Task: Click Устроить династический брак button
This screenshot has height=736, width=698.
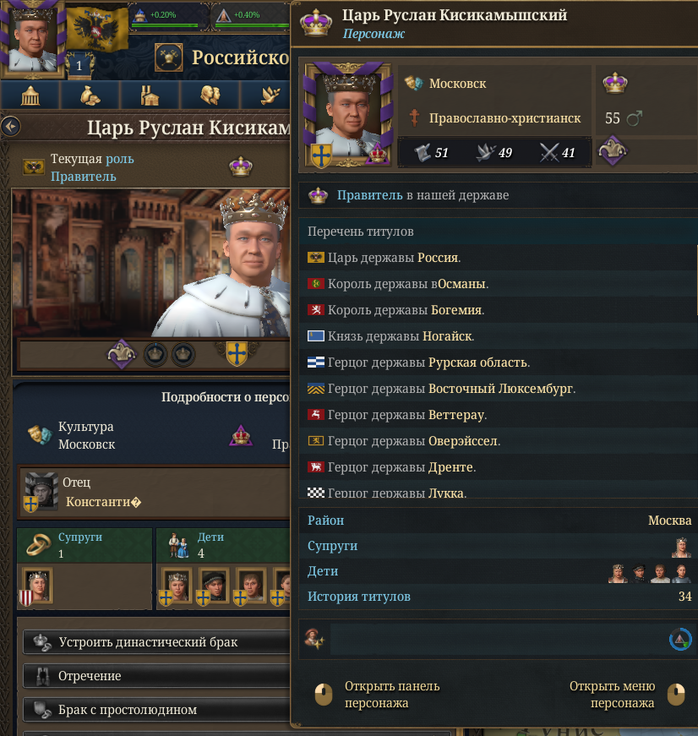Action: (x=157, y=642)
